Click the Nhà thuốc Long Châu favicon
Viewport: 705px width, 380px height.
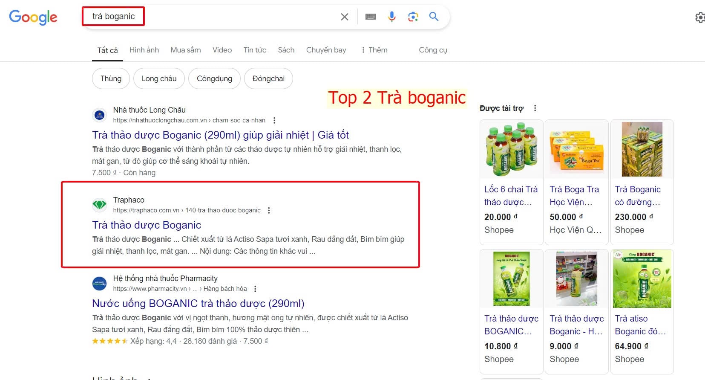(x=99, y=115)
